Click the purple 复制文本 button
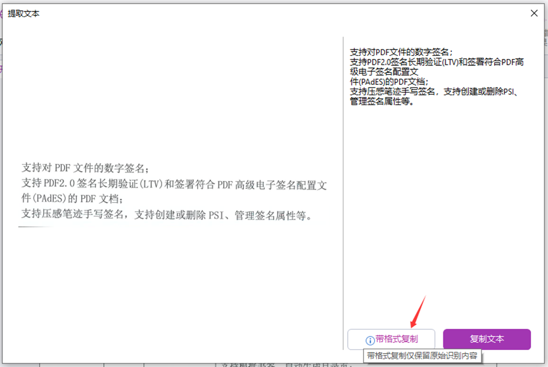Image resolution: width=548 pixels, height=367 pixels. pos(487,339)
